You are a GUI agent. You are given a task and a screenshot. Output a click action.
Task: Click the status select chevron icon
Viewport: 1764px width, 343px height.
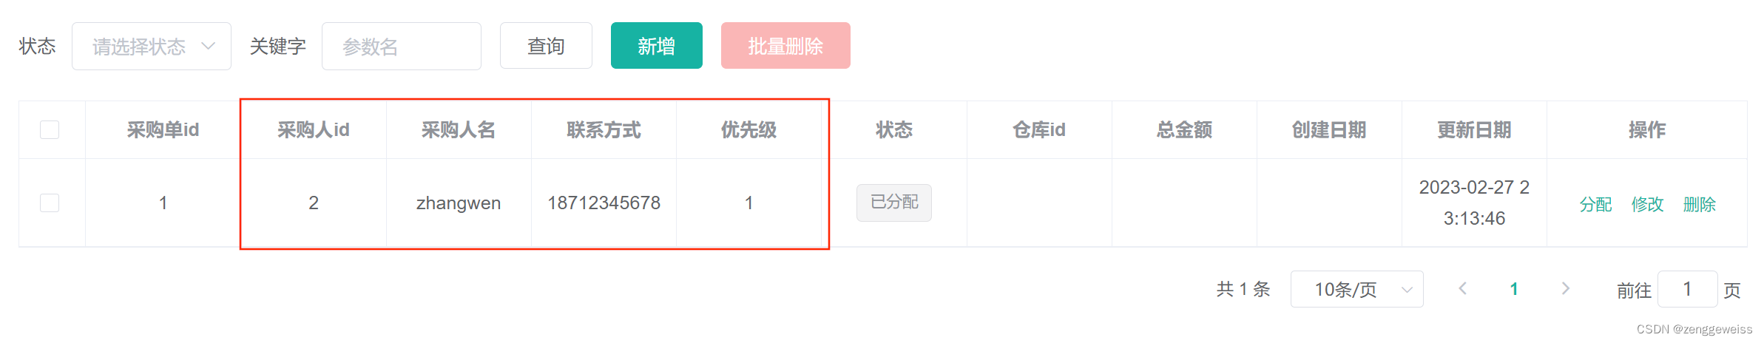[x=209, y=47]
